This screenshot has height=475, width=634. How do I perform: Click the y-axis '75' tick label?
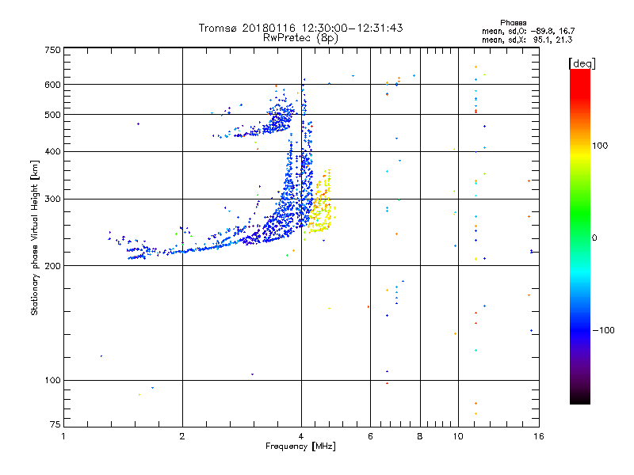(55, 424)
